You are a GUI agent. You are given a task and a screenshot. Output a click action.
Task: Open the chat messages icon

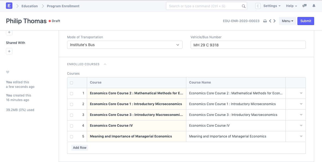pos(304,6)
